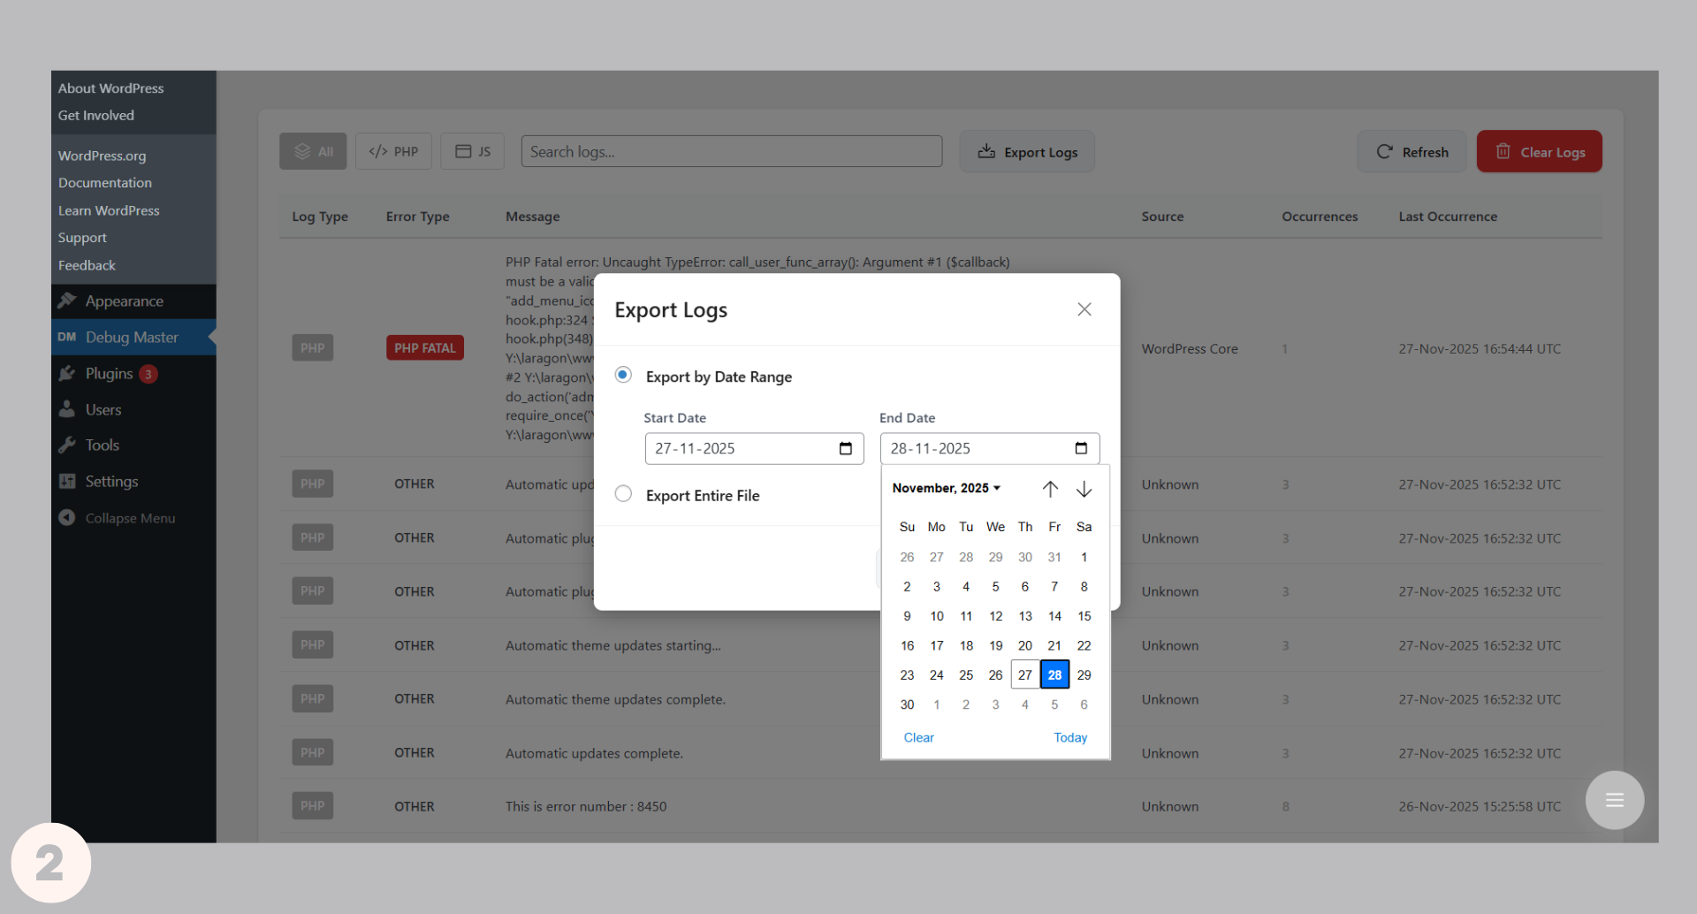The width and height of the screenshot is (1697, 914).
Task: Open End Date calendar picker icon
Action: 1081,448
